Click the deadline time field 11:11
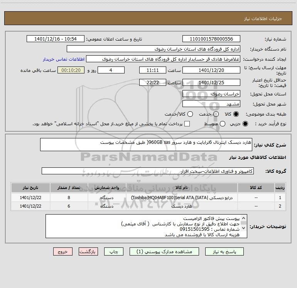297x288 pixels. [153, 70]
